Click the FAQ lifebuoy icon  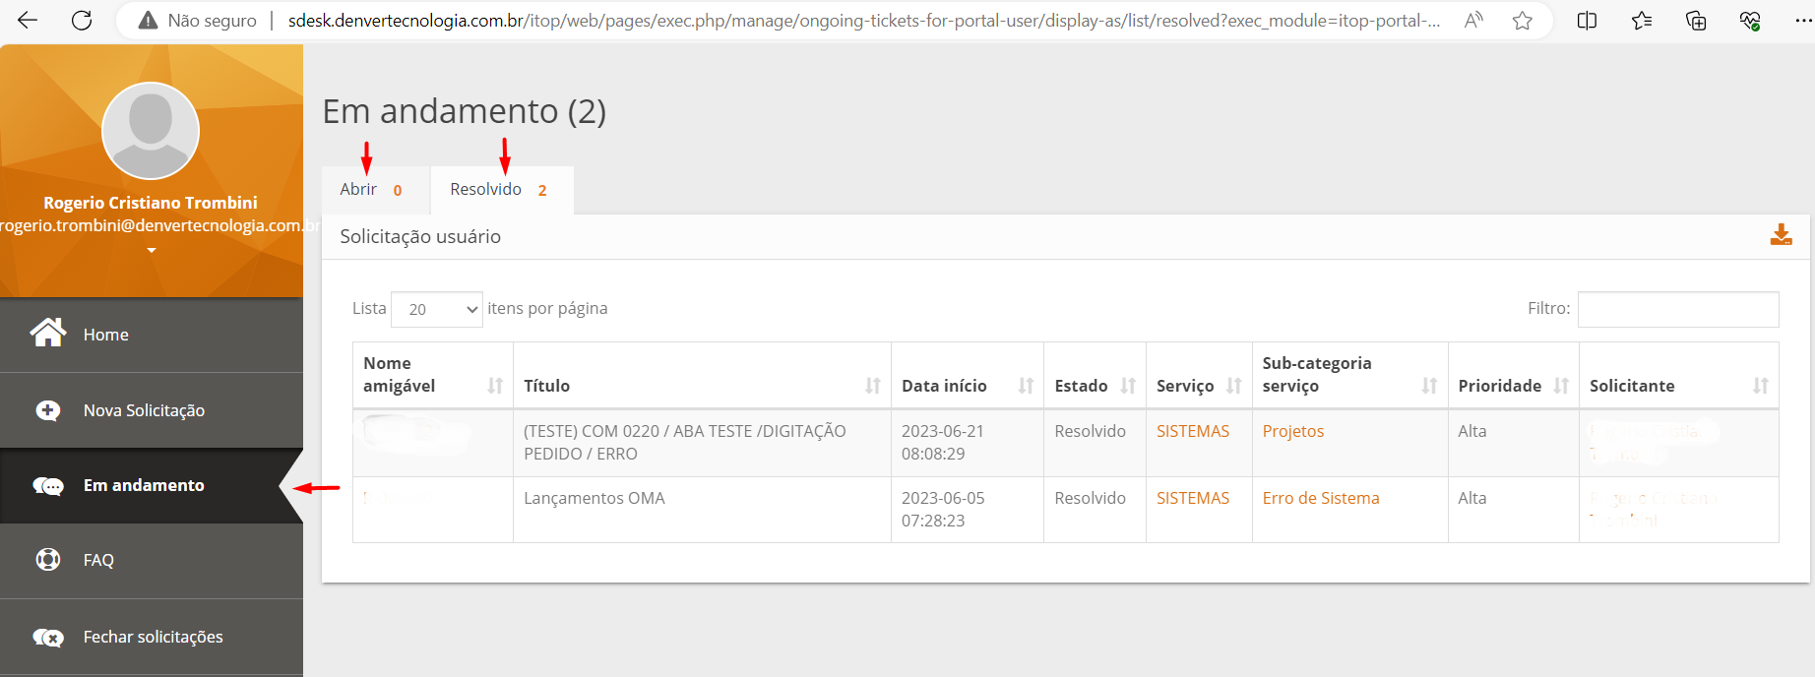(47, 560)
